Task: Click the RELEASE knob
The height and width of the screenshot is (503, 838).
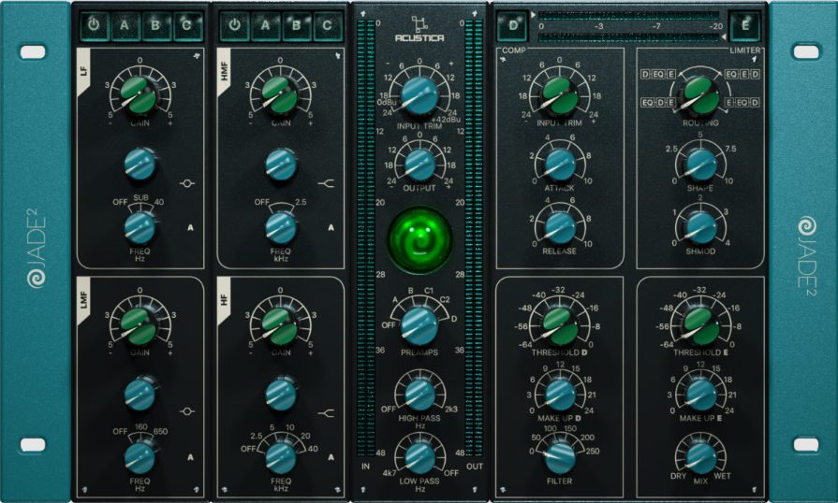Action: tap(560, 228)
